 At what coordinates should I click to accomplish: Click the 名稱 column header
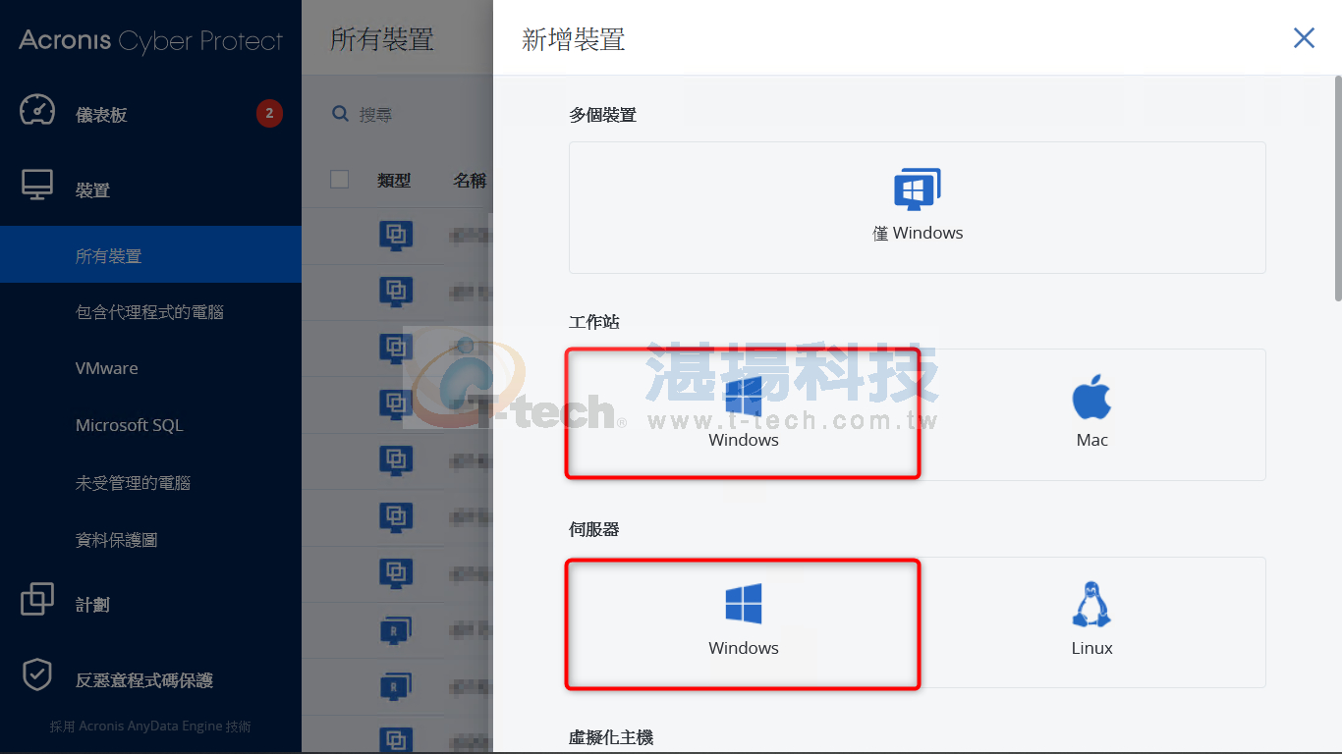click(x=470, y=180)
